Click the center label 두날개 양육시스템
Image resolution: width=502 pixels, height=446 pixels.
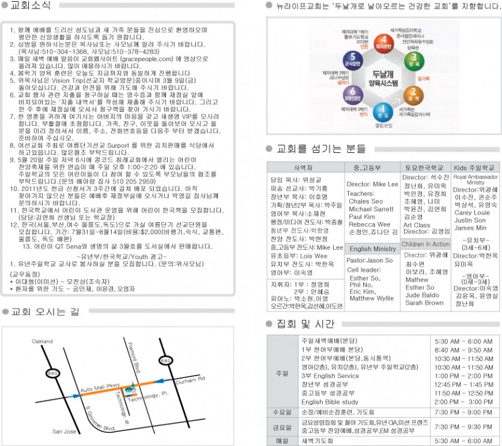[383, 79]
